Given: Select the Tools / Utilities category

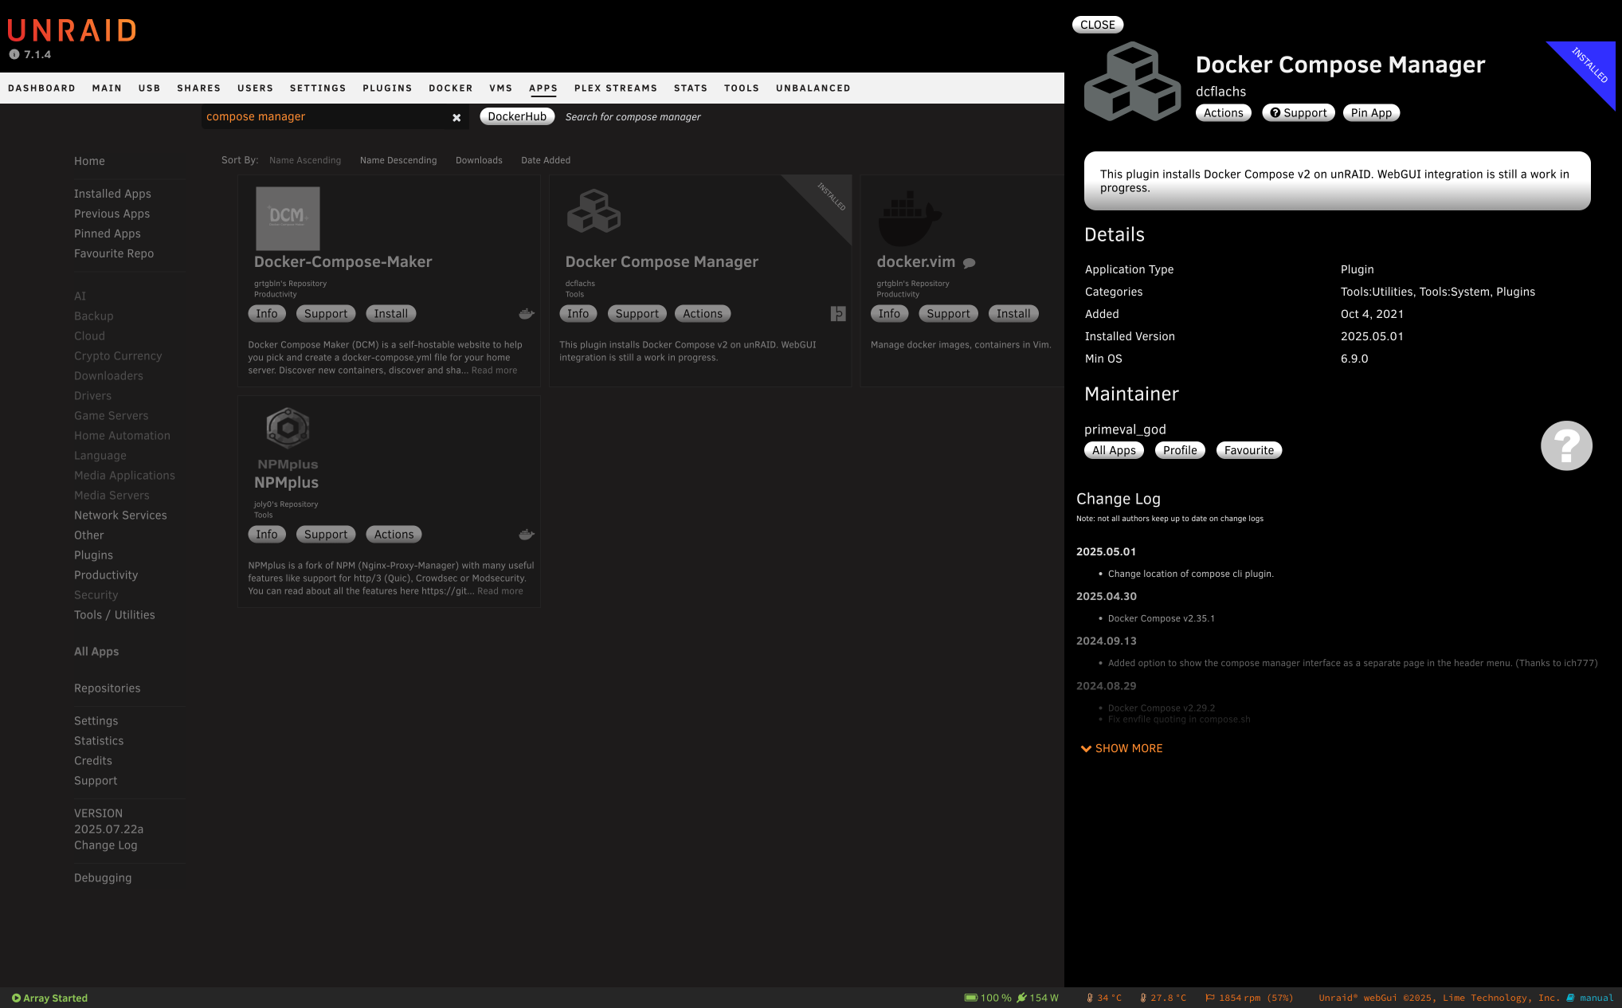Looking at the screenshot, I should [115, 615].
